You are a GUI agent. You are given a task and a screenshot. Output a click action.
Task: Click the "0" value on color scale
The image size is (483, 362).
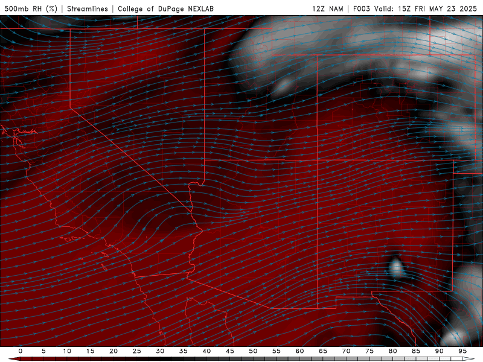[x=21, y=351]
